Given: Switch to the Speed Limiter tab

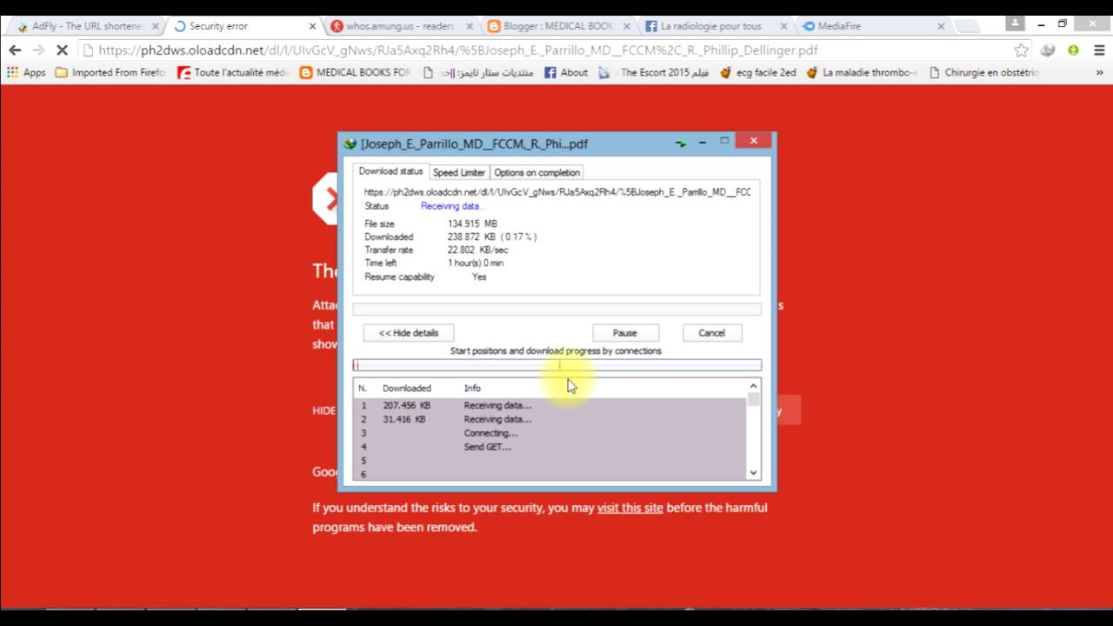Looking at the screenshot, I should point(459,172).
